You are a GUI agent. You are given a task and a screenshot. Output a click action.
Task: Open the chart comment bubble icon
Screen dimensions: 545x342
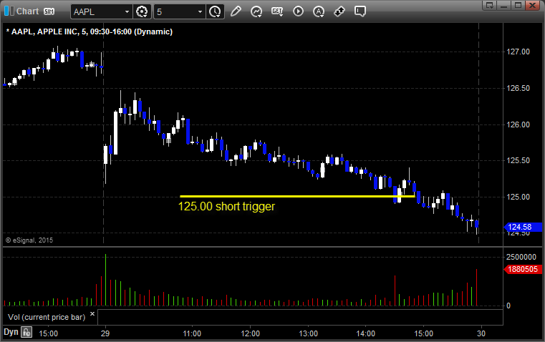360,11
